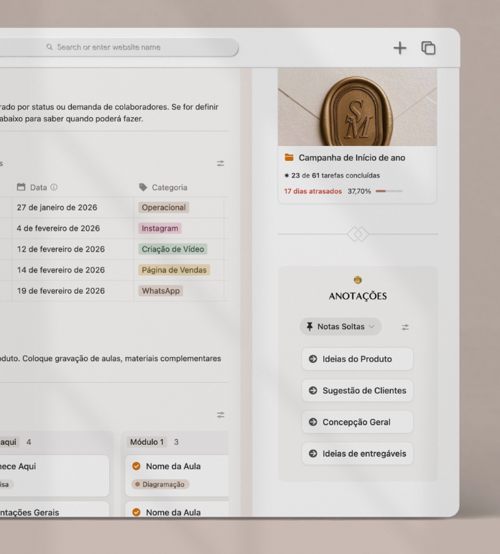
Task: Click the search or website address field
Action: [115, 47]
